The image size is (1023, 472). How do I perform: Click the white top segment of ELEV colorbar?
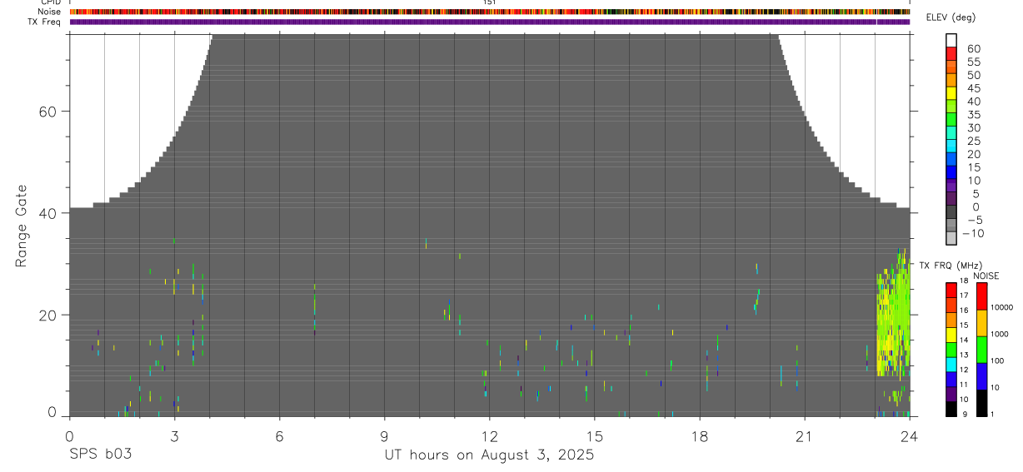[x=951, y=41]
